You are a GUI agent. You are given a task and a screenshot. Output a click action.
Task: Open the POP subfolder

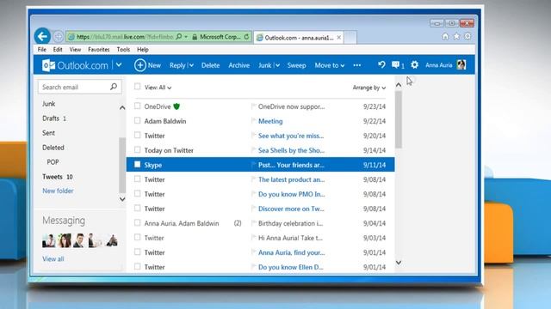click(53, 162)
